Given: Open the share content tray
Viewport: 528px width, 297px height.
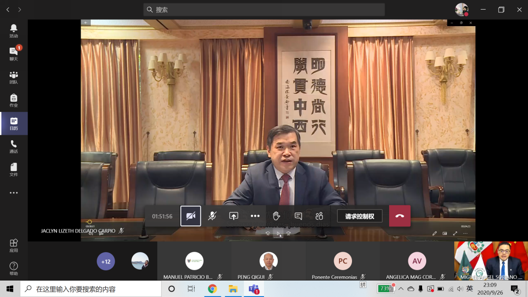Looking at the screenshot, I should [x=234, y=216].
